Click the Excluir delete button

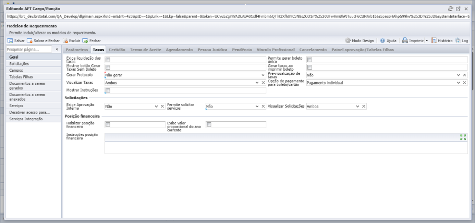[x=72, y=41]
